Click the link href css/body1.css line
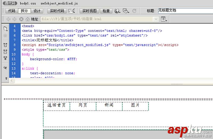 click(x=85, y=35)
